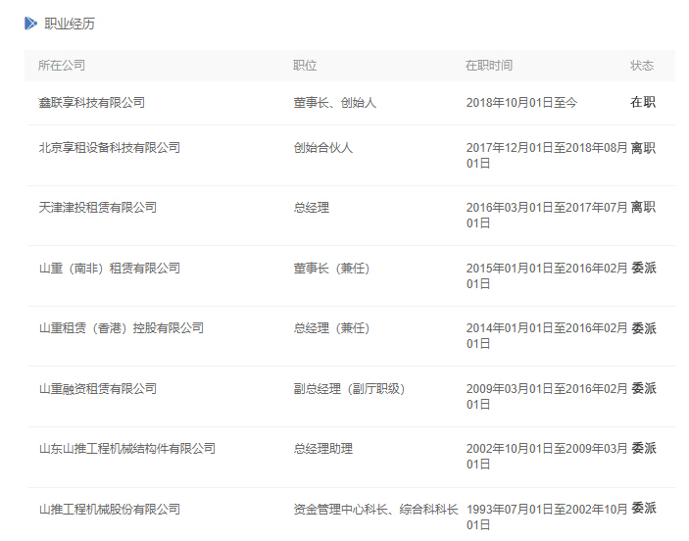Select position 总经理（兼任）
The width and height of the screenshot is (689, 541).
332,328
